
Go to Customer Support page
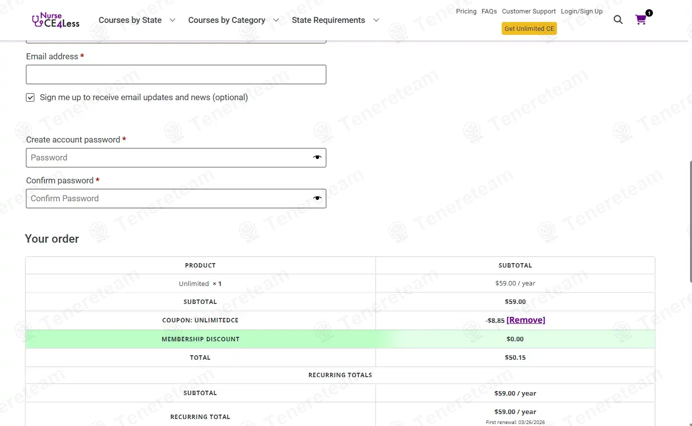[x=529, y=11]
